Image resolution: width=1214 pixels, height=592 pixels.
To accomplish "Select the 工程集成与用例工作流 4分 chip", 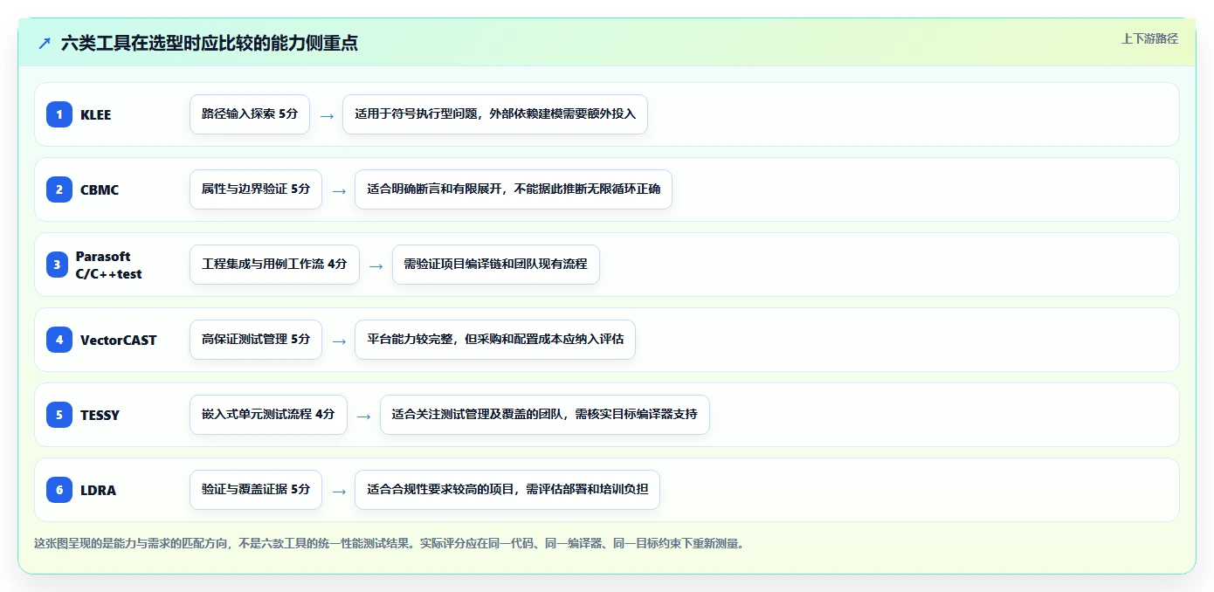I will 274,265.
